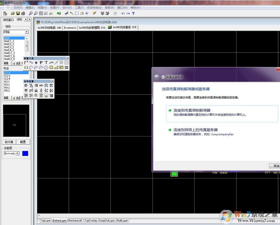Switch to the TopLayer layer tab

point(45,221)
